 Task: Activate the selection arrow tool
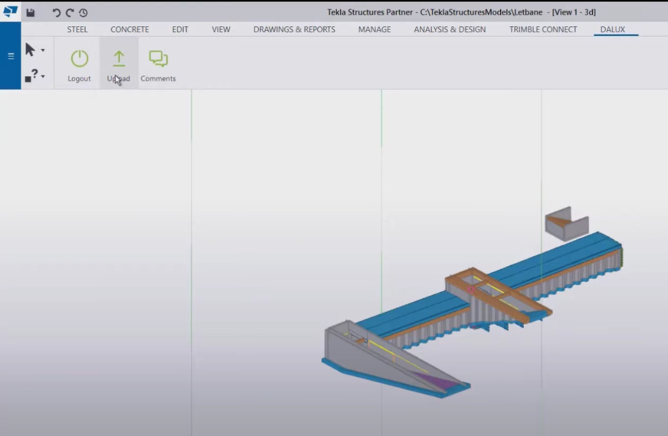click(30, 49)
